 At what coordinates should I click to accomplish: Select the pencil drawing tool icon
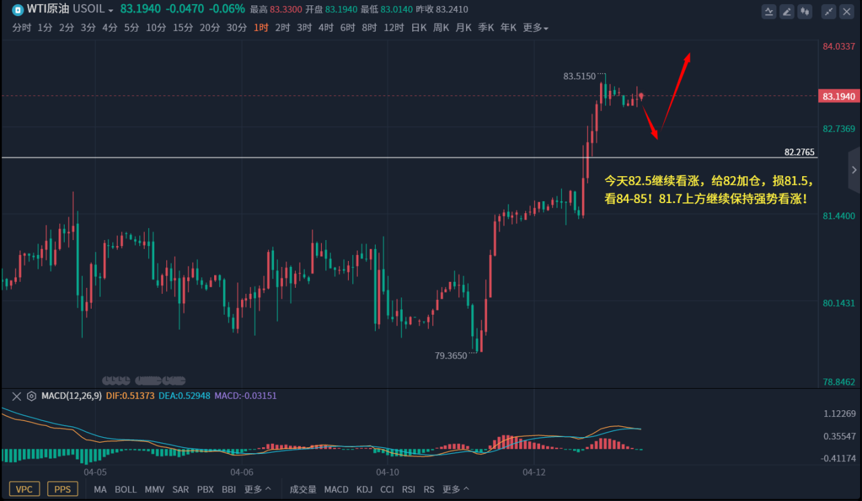coord(787,11)
